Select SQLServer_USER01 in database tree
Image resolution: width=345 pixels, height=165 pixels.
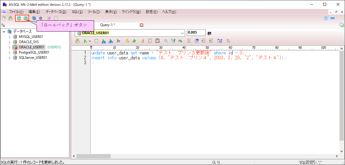(33, 58)
